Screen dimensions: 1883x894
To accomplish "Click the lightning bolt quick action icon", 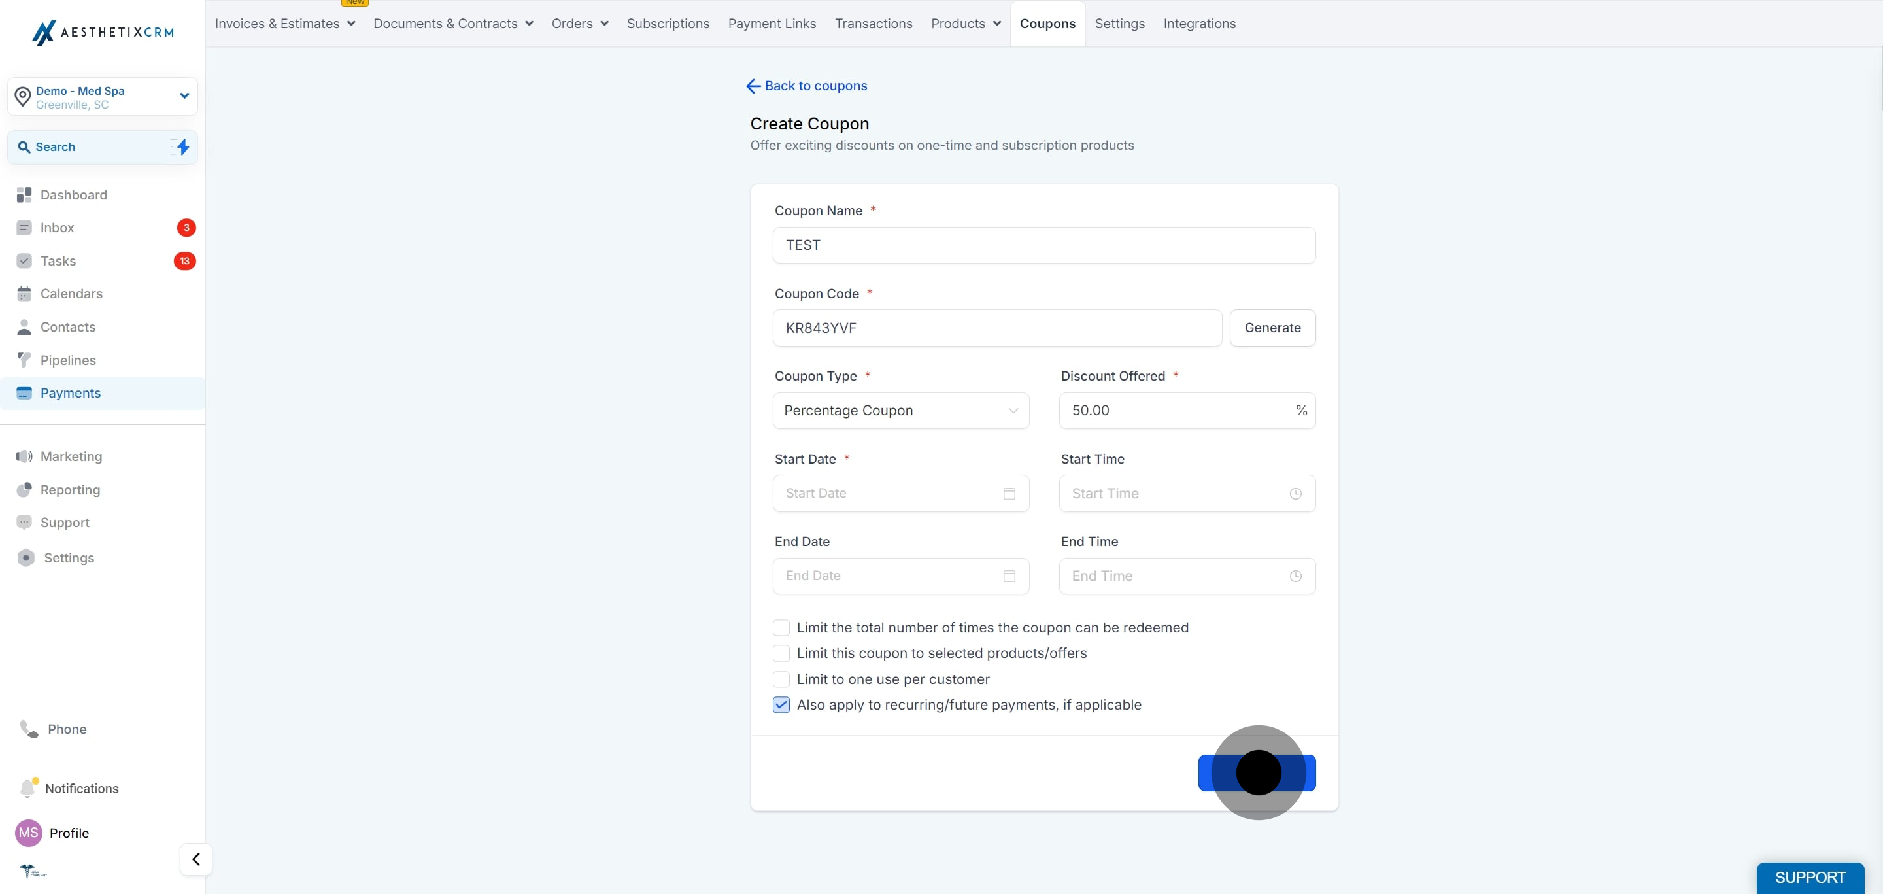I will (183, 147).
